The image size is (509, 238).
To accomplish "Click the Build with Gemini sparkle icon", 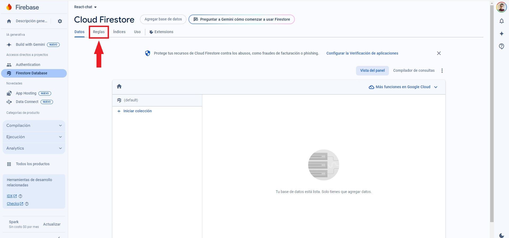I will tap(9, 45).
